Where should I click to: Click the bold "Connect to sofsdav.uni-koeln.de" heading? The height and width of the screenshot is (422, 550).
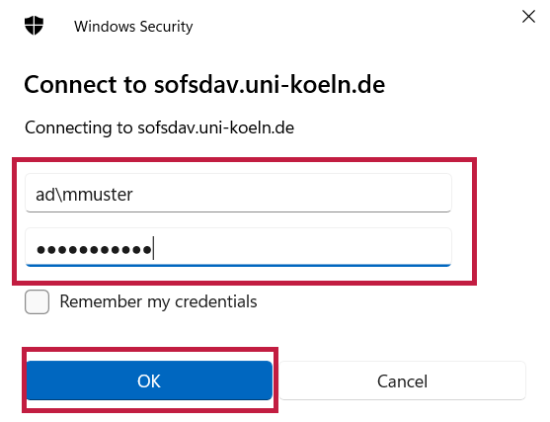[x=204, y=85]
